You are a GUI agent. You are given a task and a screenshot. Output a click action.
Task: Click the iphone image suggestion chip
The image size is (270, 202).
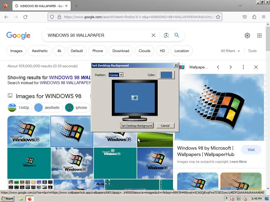click(x=78, y=108)
